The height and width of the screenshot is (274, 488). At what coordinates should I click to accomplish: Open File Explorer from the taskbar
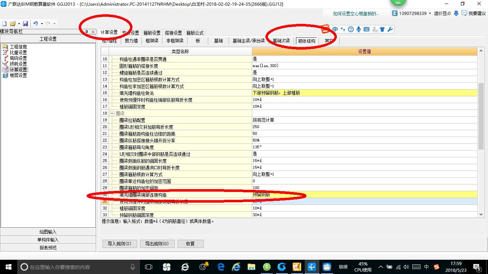click(x=252, y=267)
